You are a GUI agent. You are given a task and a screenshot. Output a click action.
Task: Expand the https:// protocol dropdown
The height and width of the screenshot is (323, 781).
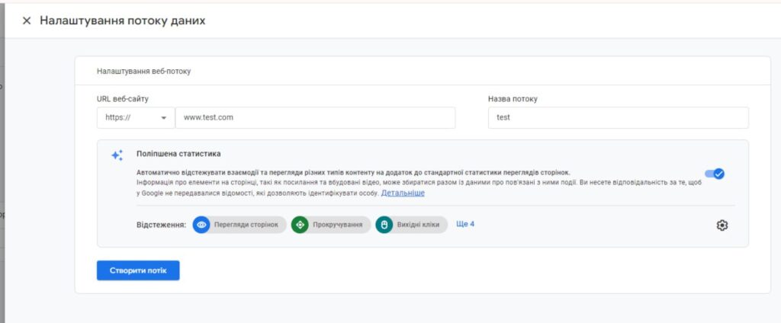pos(136,118)
